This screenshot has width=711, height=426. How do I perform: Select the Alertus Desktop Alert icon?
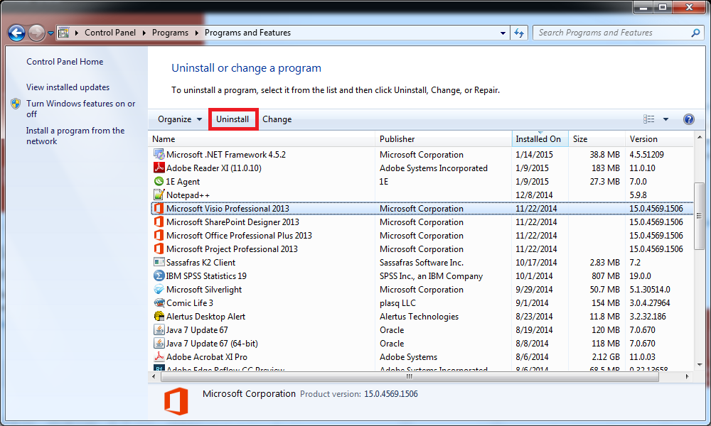click(x=159, y=317)
